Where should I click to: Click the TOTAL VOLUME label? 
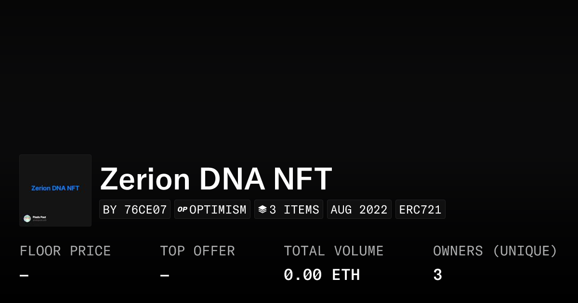click(x=333, y=251)
